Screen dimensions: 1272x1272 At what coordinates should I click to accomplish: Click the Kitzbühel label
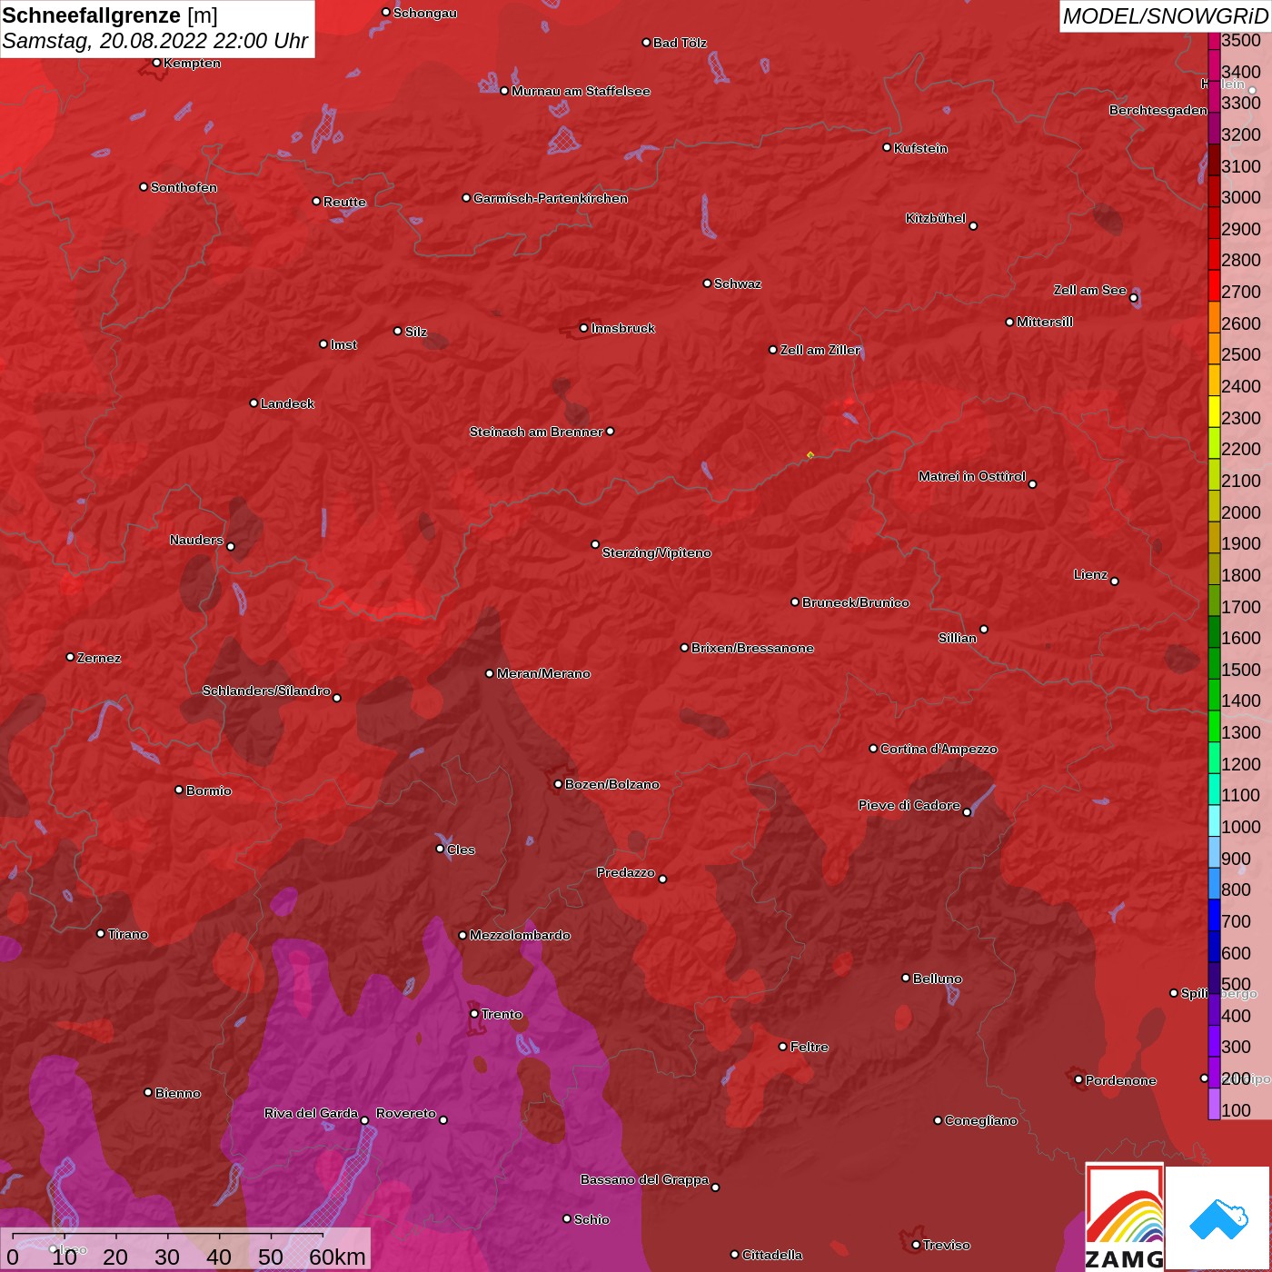[x=936, y=218]
